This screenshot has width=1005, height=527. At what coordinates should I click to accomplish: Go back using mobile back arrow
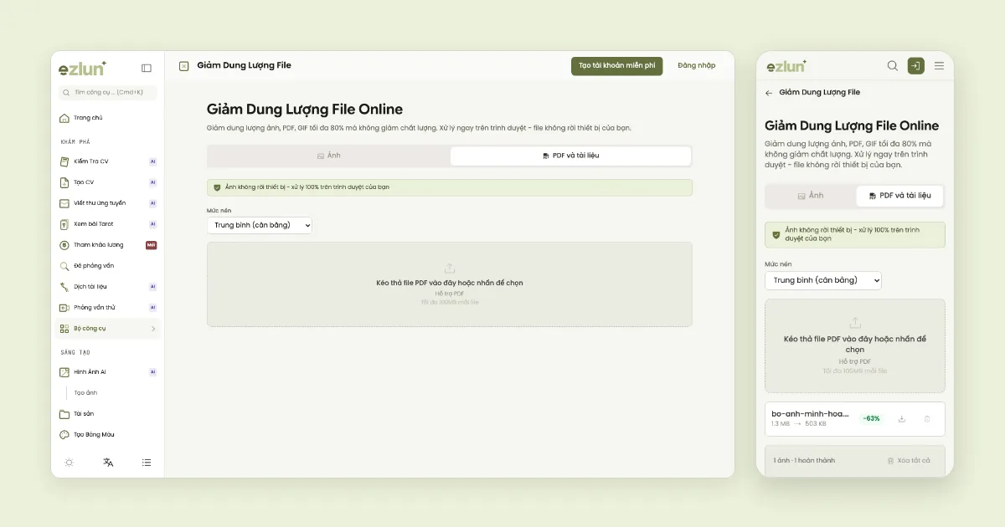[x=769, y=93]
